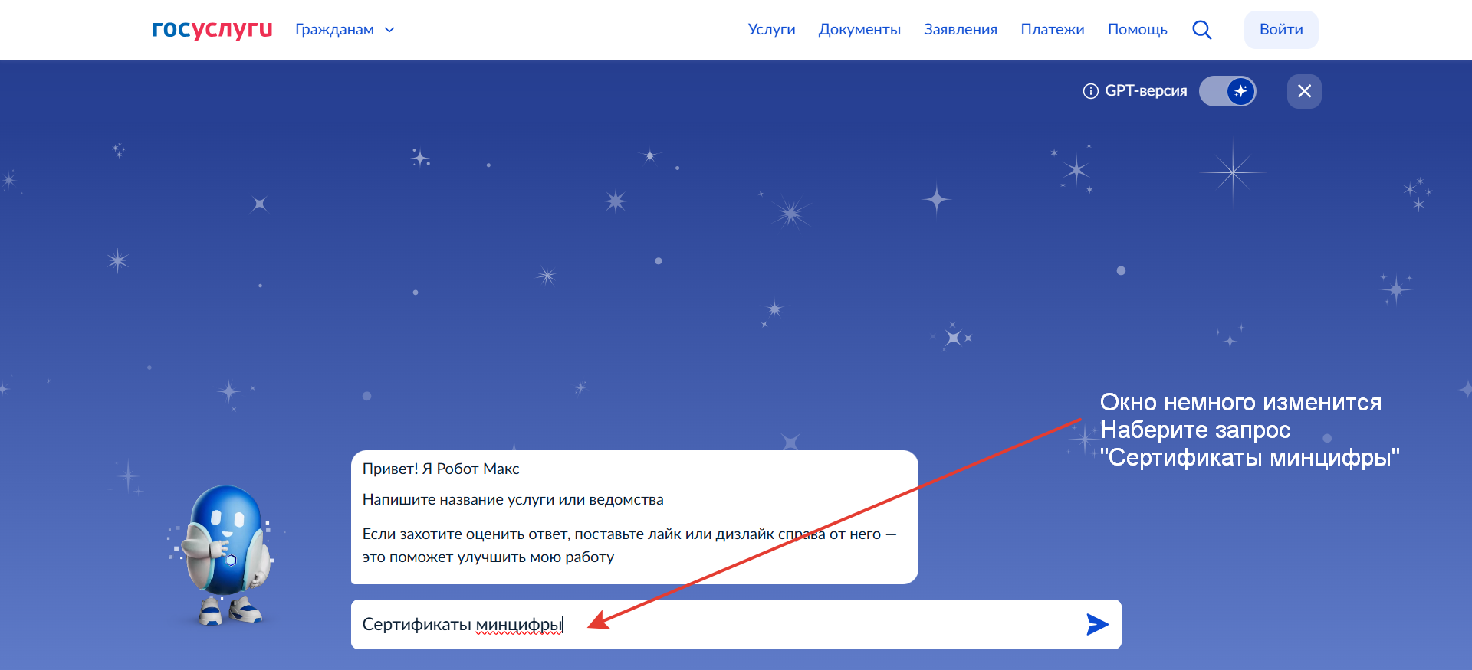Toggle the GPT-версия switch

(1227, 91)
